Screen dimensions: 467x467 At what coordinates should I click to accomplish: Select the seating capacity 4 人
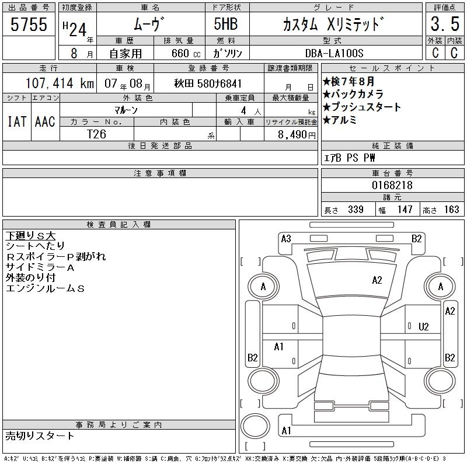251,111
